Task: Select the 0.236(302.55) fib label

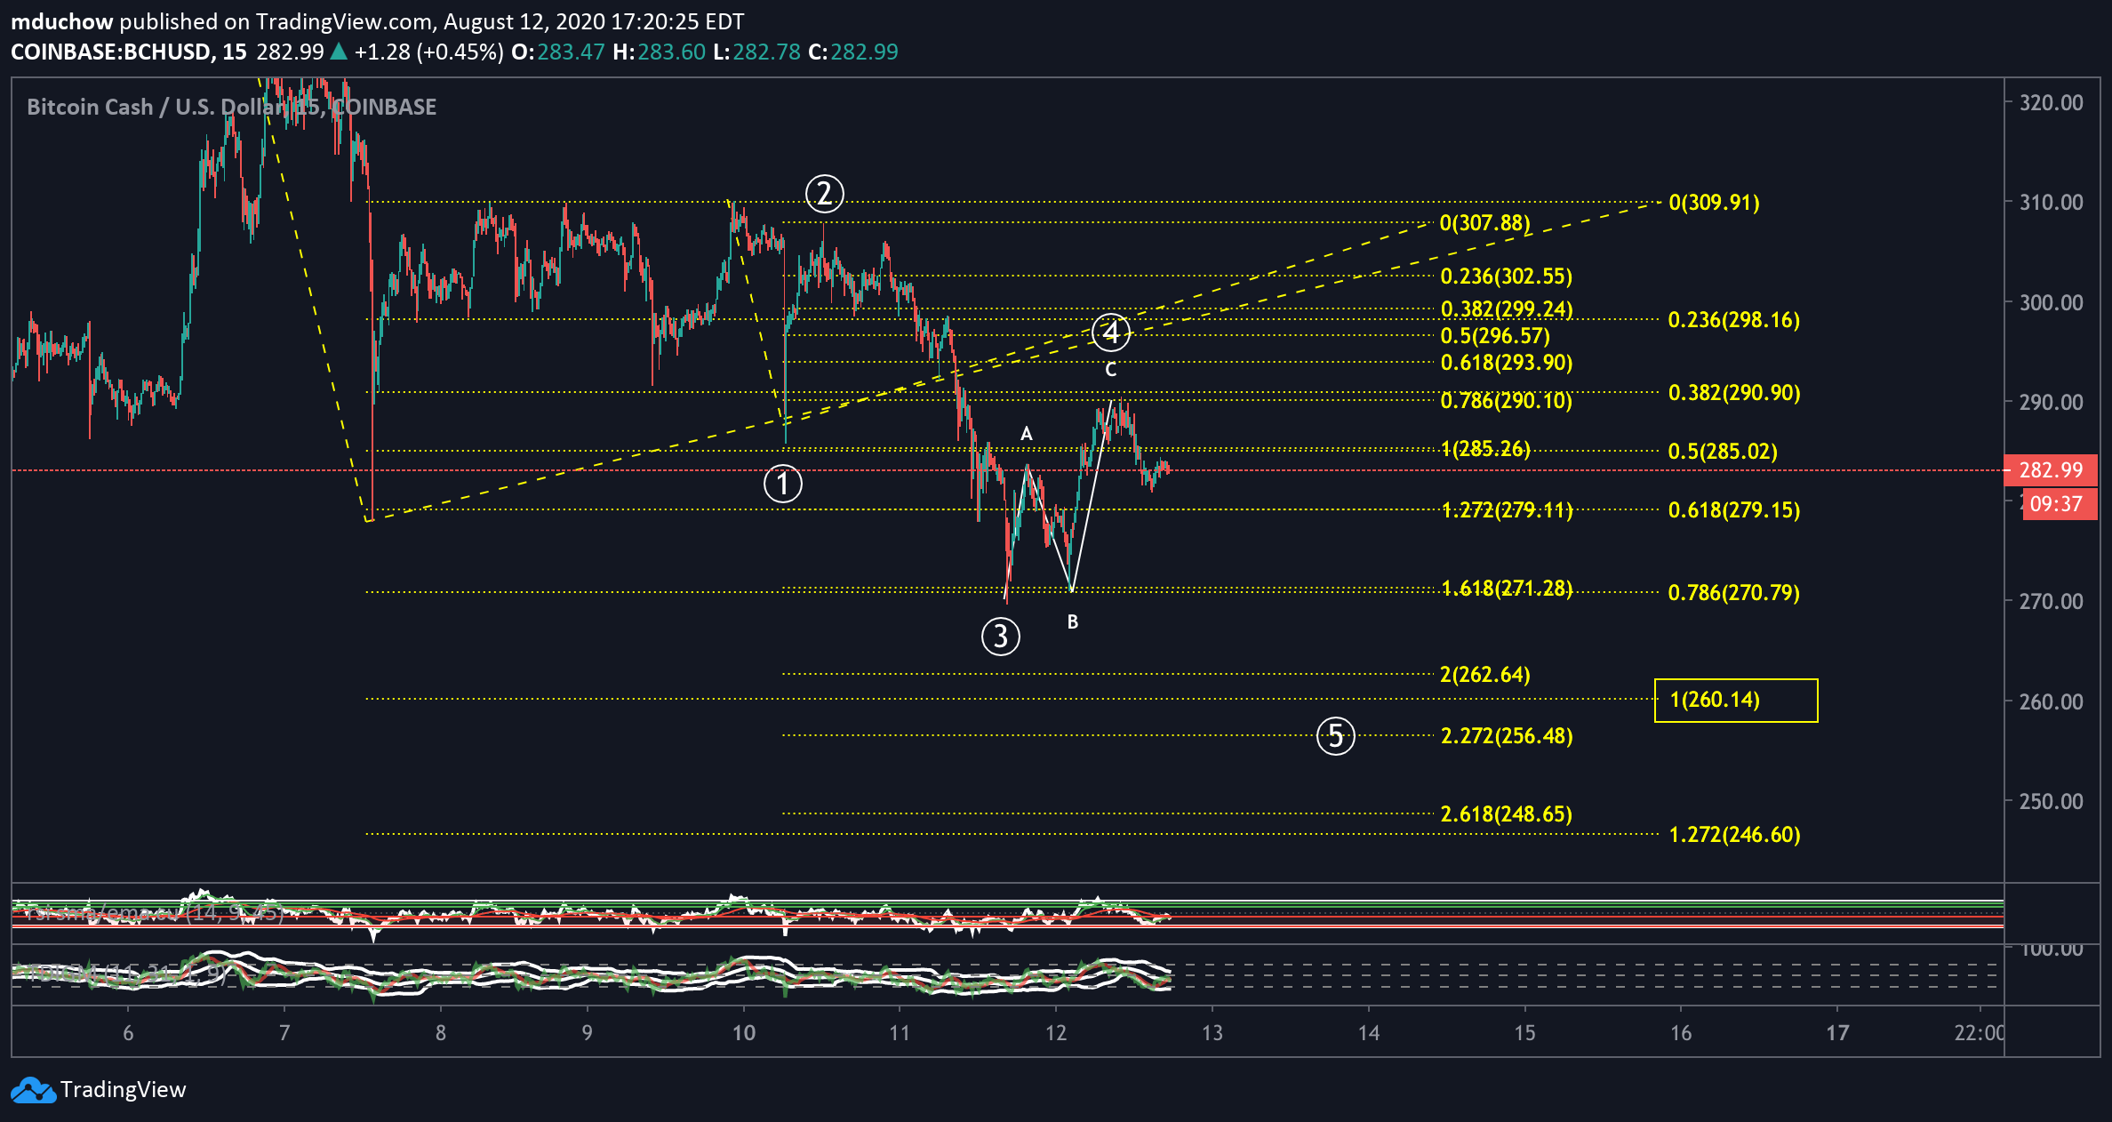Action: [1507, 276]
